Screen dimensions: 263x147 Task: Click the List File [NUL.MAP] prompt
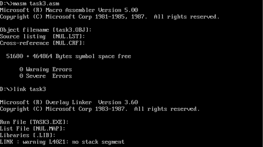pyautogui.click(x=33, y=128)
